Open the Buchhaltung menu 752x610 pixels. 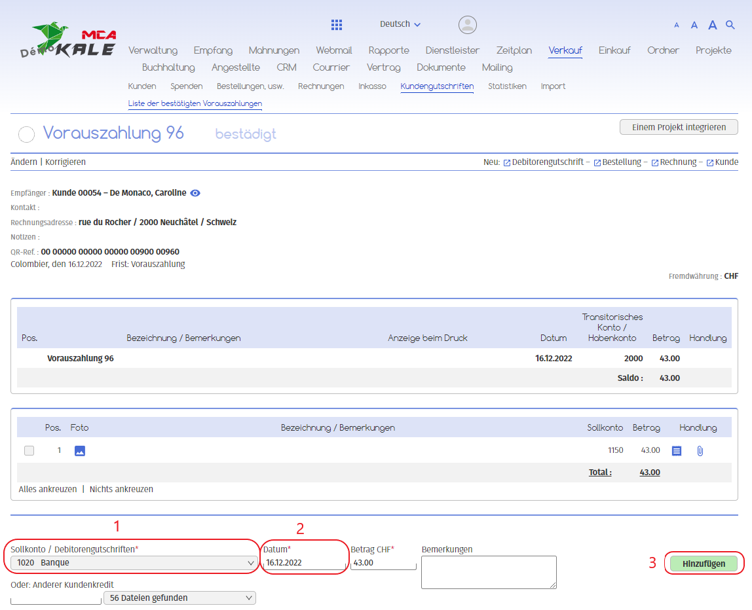point(168,67)
